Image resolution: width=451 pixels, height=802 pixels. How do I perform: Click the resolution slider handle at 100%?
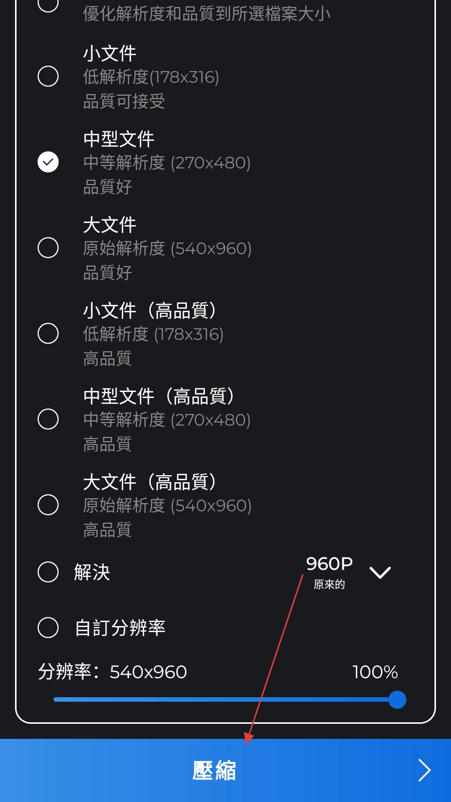(397, 700)
